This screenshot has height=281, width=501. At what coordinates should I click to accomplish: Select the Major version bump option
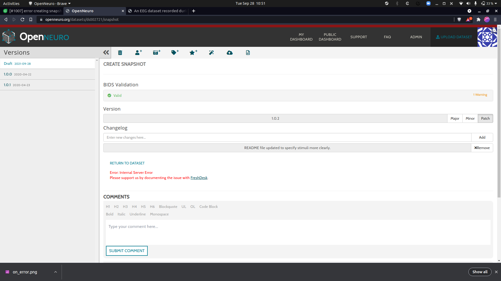(455, 118)
